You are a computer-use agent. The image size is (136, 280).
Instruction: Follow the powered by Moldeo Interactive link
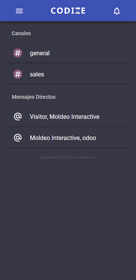68,157
